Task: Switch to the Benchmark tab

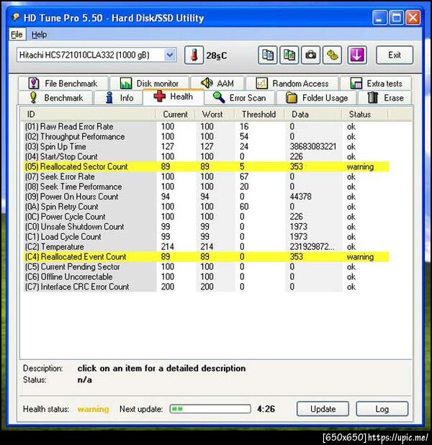Action: tap(55, 98)
